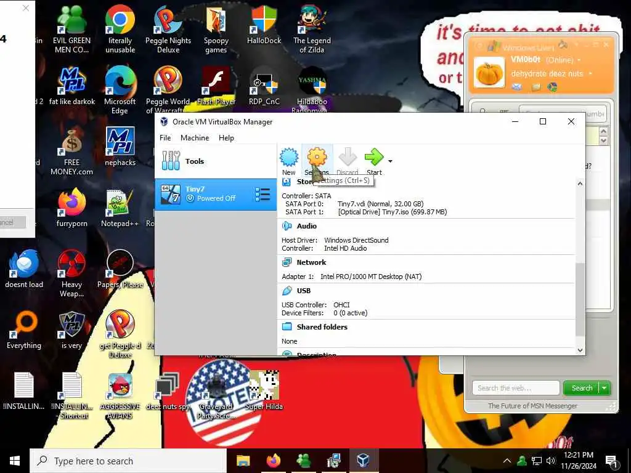
Task: Click the volume speaker tray icon
Action: point(550,461)
